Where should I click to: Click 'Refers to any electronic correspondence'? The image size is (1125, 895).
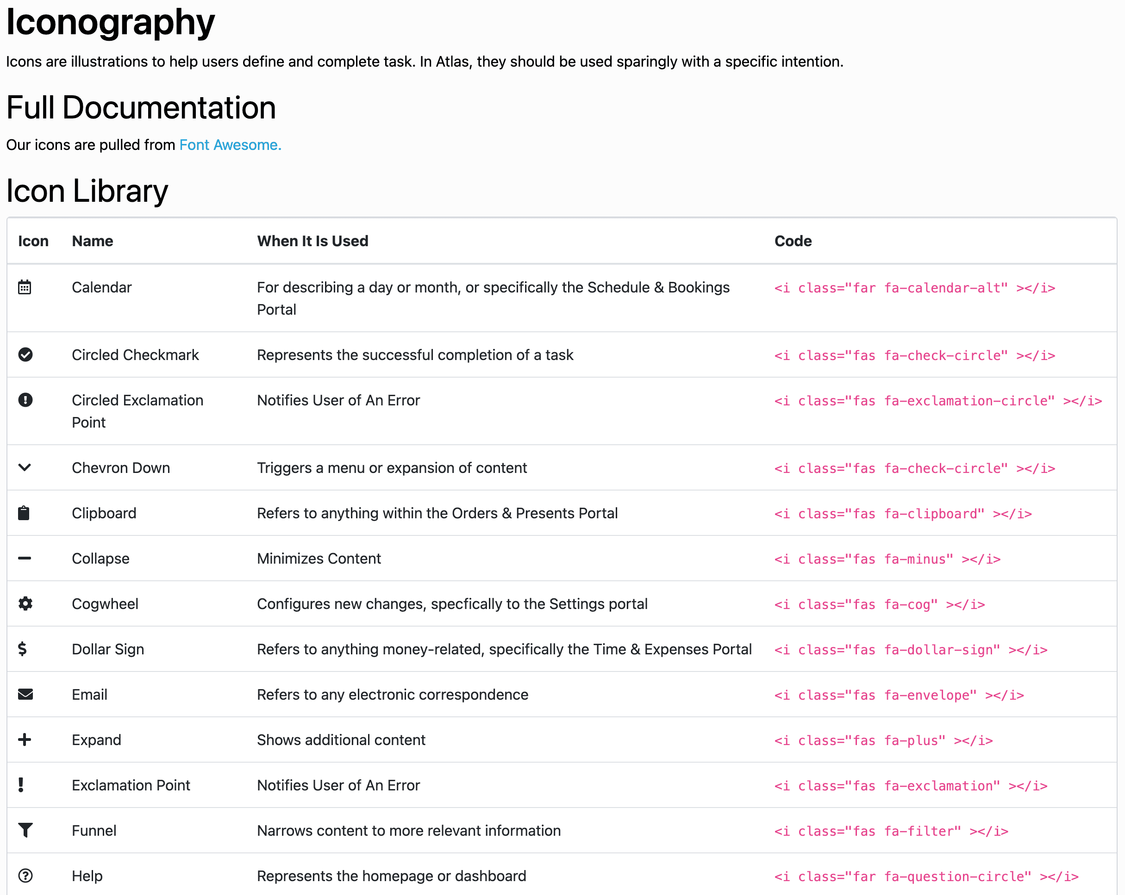coord(393,695)
